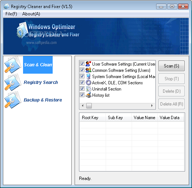The width and height of the screenshot is (192, 188).
Task: Click the Delete (D) button
Action: tap(172, 91)
